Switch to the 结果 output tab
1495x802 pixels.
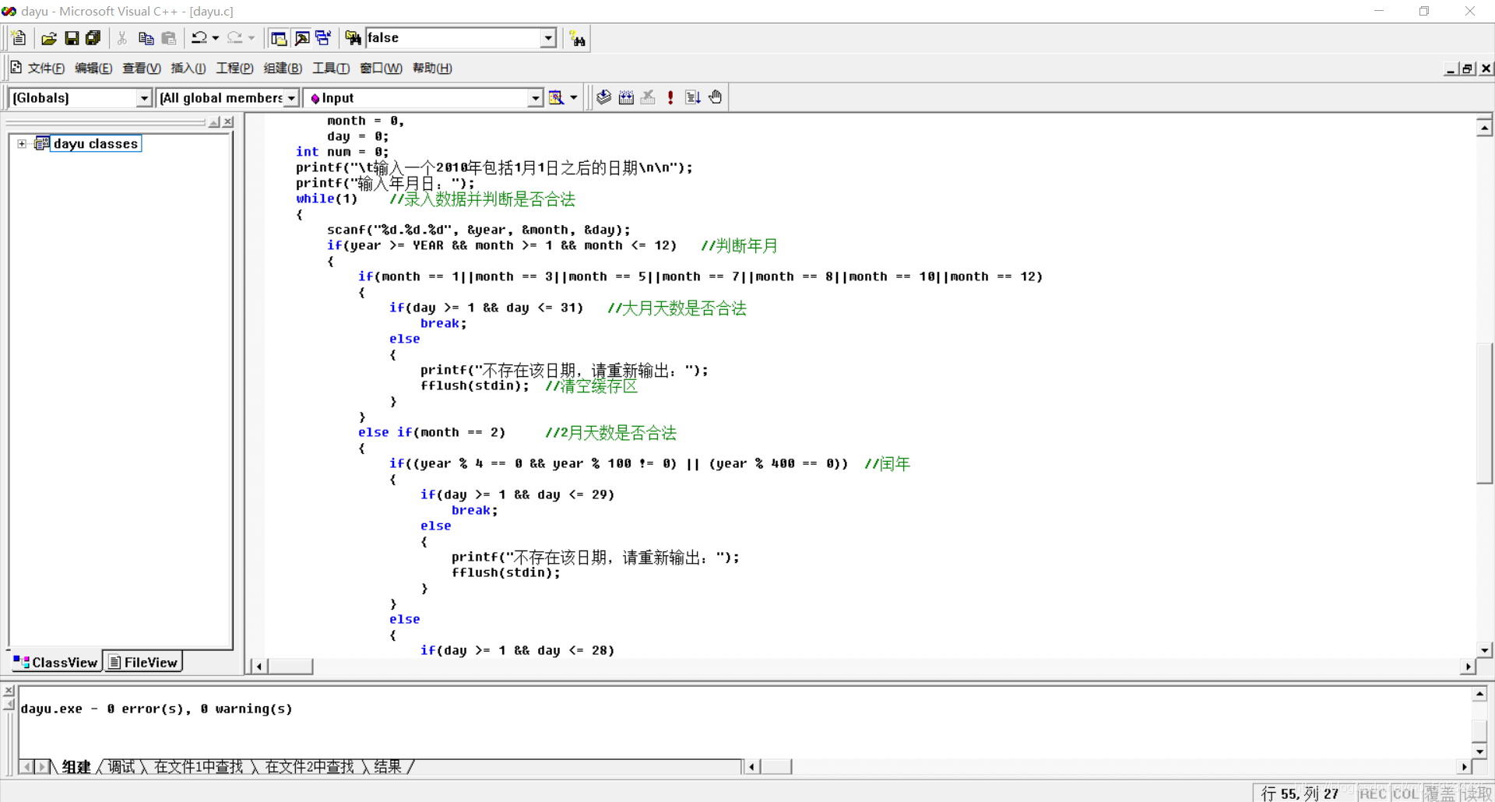[388, 767]
